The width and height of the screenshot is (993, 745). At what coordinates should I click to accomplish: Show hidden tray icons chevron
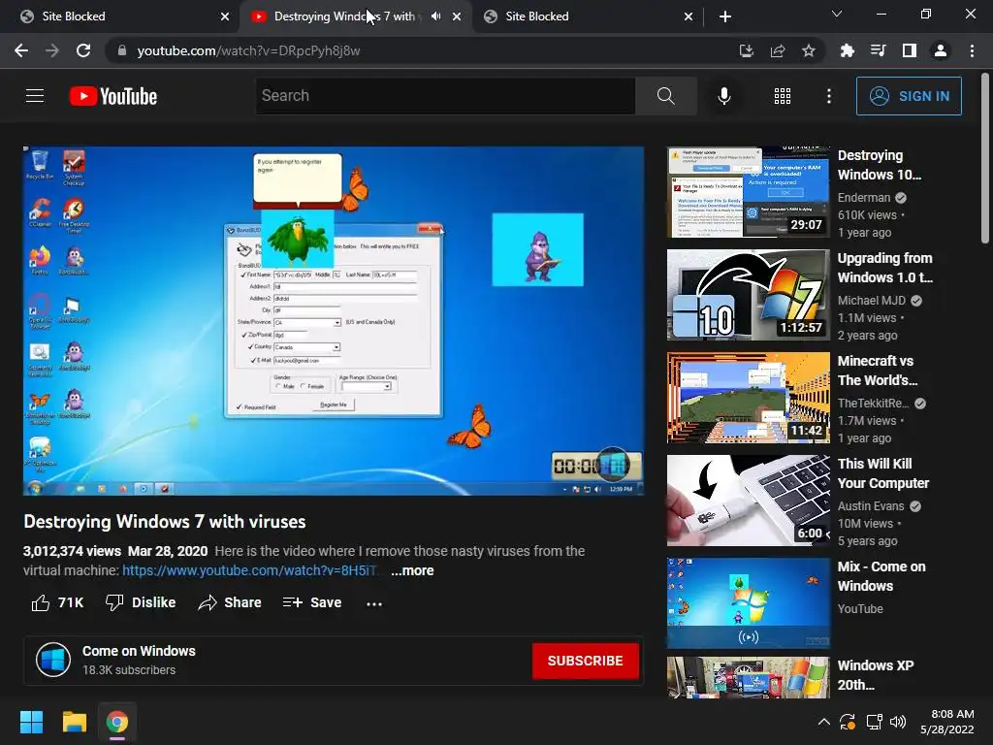[x=824, y=722]
